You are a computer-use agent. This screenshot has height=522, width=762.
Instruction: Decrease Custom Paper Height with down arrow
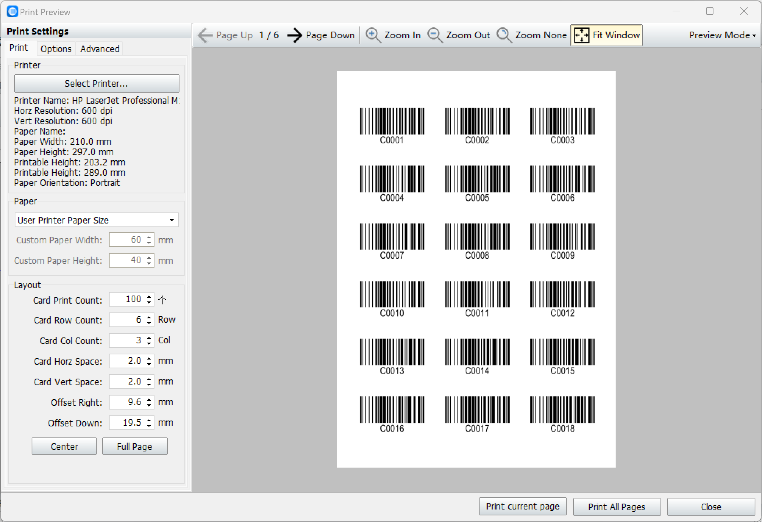click(x=149, y=264)
